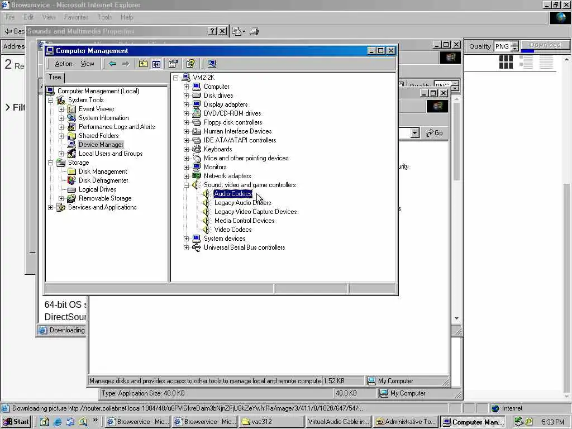Select Legacy Audio Drivers item
The image size is (572, 429).
point(242,203)
